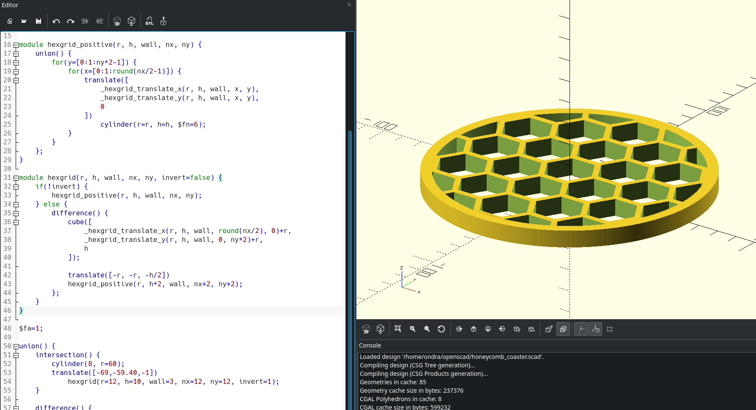Screen dimensions: 756x410
Task: Enable Show Edges in the viewport toolbar
Action: click(610, 329)
